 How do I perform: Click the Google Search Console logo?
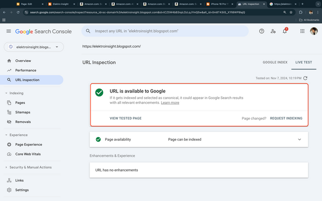pyautogui.click(x=43, y=31)
